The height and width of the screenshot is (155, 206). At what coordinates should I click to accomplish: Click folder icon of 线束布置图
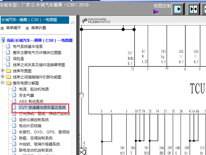[8, 71]
